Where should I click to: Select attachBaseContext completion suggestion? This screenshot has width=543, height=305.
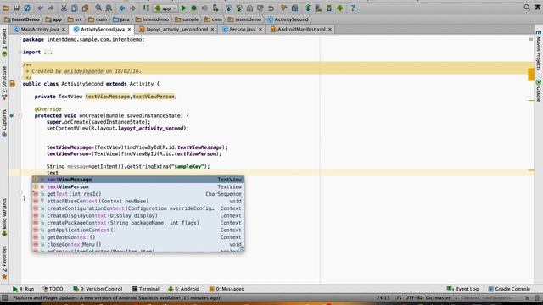pos(138,202)
